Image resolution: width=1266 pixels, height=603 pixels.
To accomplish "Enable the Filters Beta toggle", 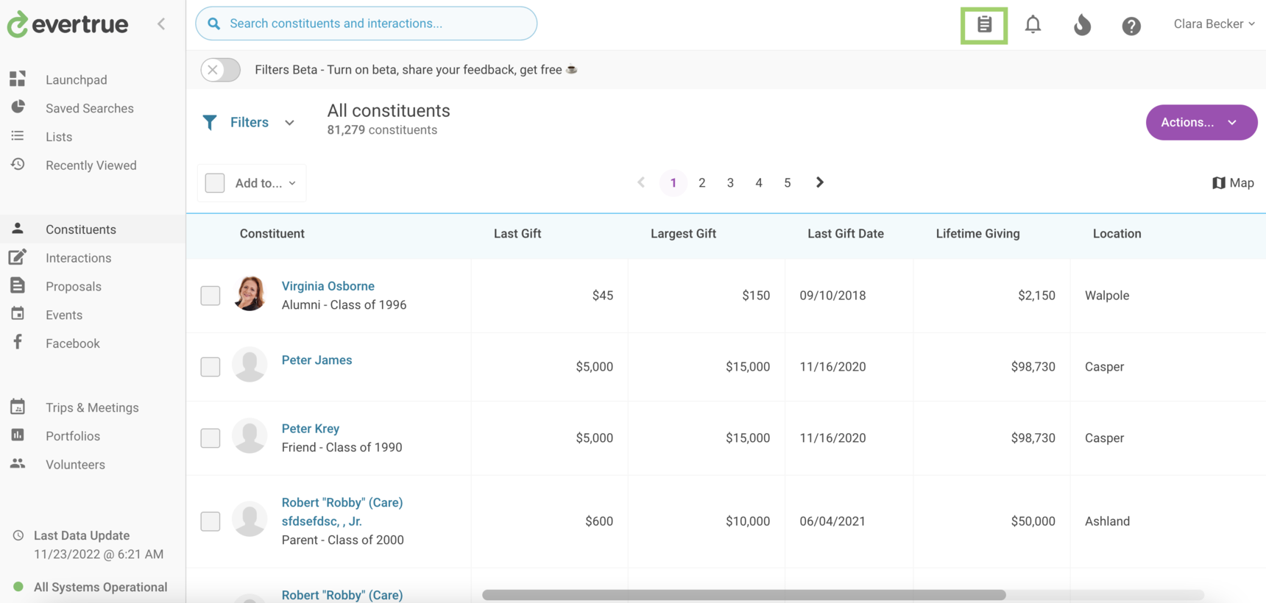I will pos(221,70).
